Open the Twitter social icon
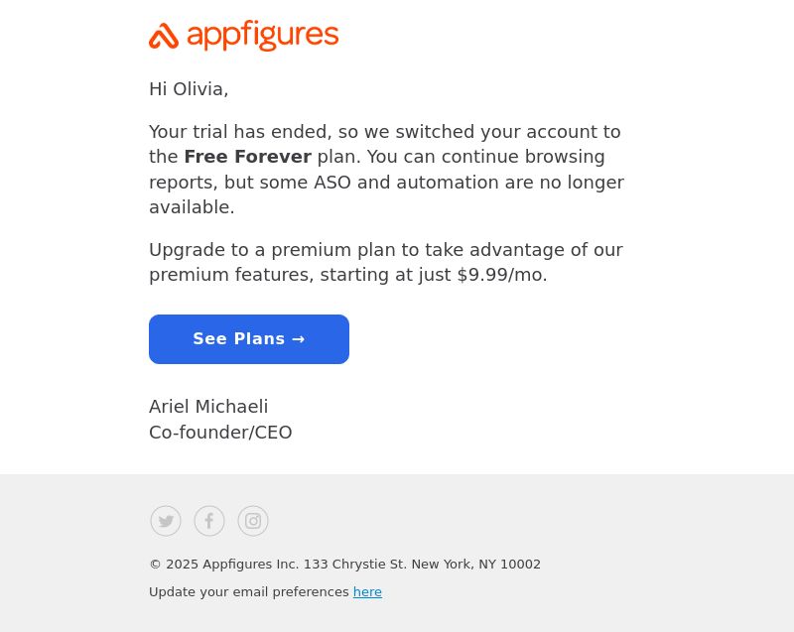 (166, 521)
